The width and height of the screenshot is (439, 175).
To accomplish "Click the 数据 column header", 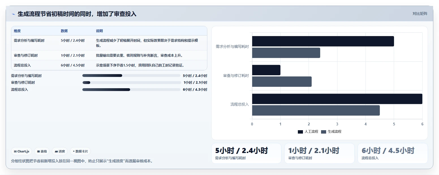I will point(64,31).
